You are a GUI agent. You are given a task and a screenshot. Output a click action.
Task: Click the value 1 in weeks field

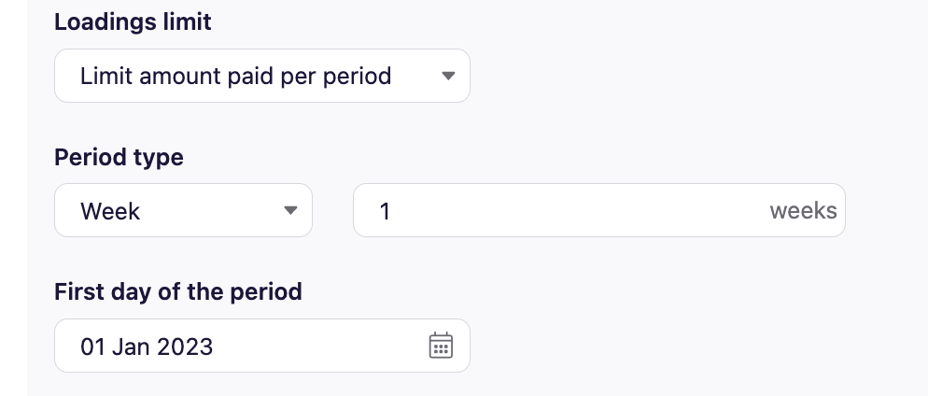385,211
